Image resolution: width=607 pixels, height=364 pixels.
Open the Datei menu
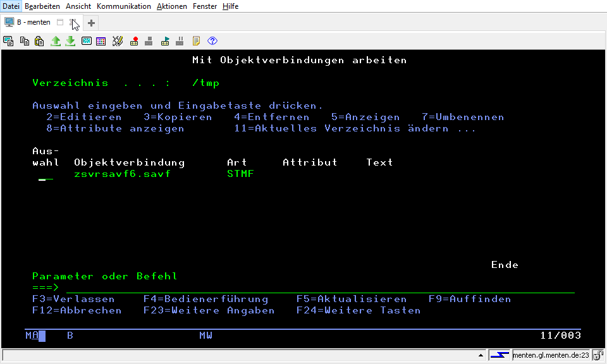pyautogui.click(x=11, y=6)
